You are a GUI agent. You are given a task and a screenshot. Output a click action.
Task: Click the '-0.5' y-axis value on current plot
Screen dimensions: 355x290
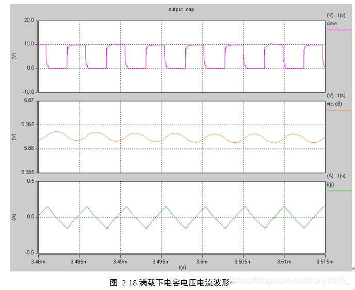29,253
